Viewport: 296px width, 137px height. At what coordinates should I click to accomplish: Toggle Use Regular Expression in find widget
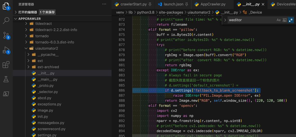[x=291, y=20]
